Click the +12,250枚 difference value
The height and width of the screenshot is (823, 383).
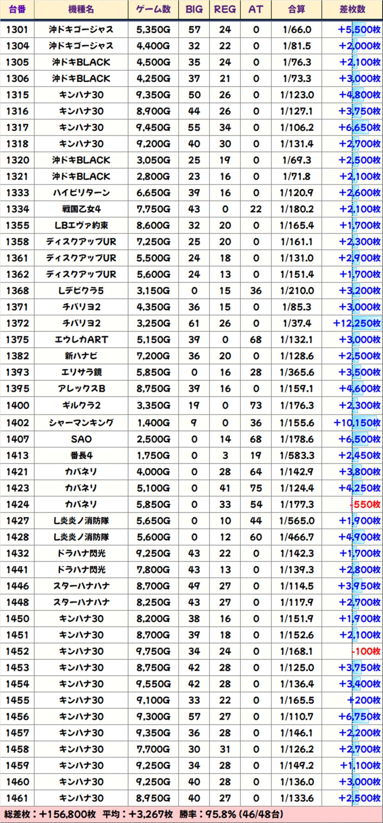[356, 323]
